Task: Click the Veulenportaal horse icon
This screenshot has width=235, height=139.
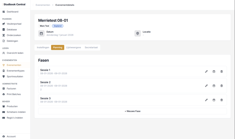Action: (x=4, y=24)
